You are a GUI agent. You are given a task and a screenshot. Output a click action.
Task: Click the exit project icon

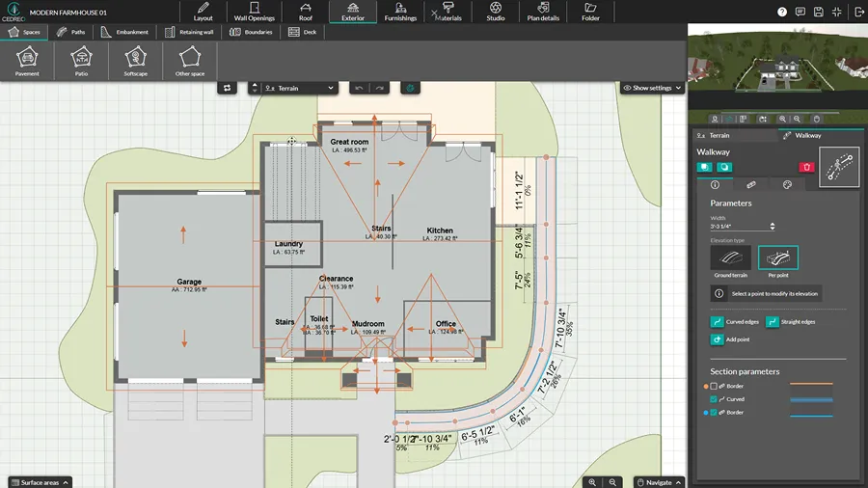click(x=859, y=12)
